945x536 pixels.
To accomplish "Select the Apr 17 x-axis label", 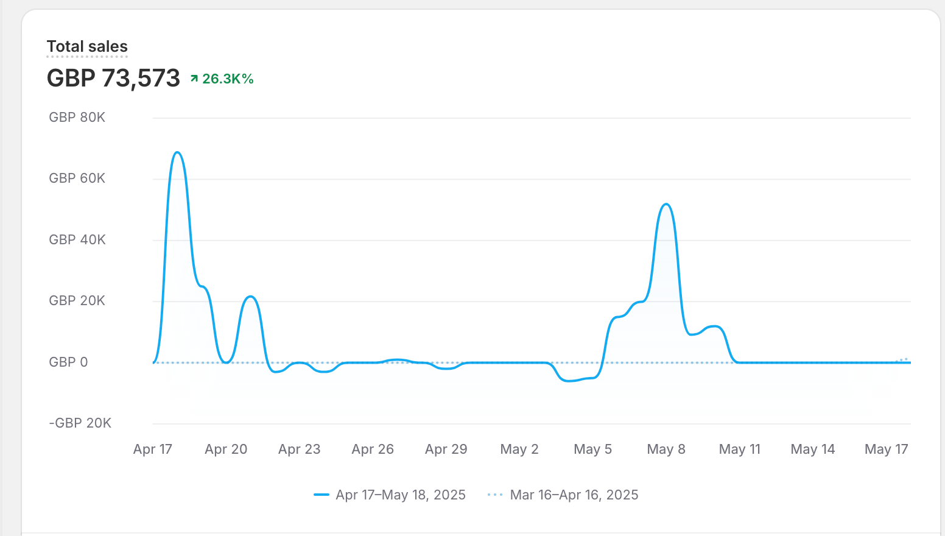I will pyautogui.click(x=153, y=450).
